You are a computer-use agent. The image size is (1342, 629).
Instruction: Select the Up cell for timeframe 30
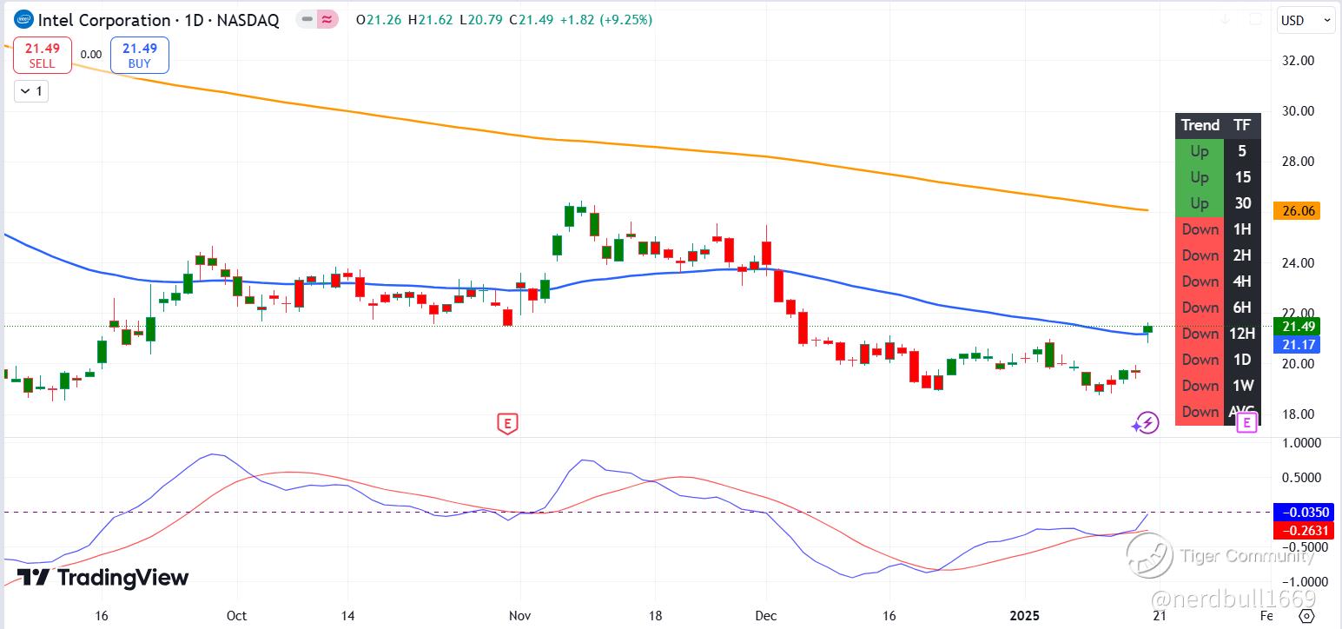point(1200,203)
